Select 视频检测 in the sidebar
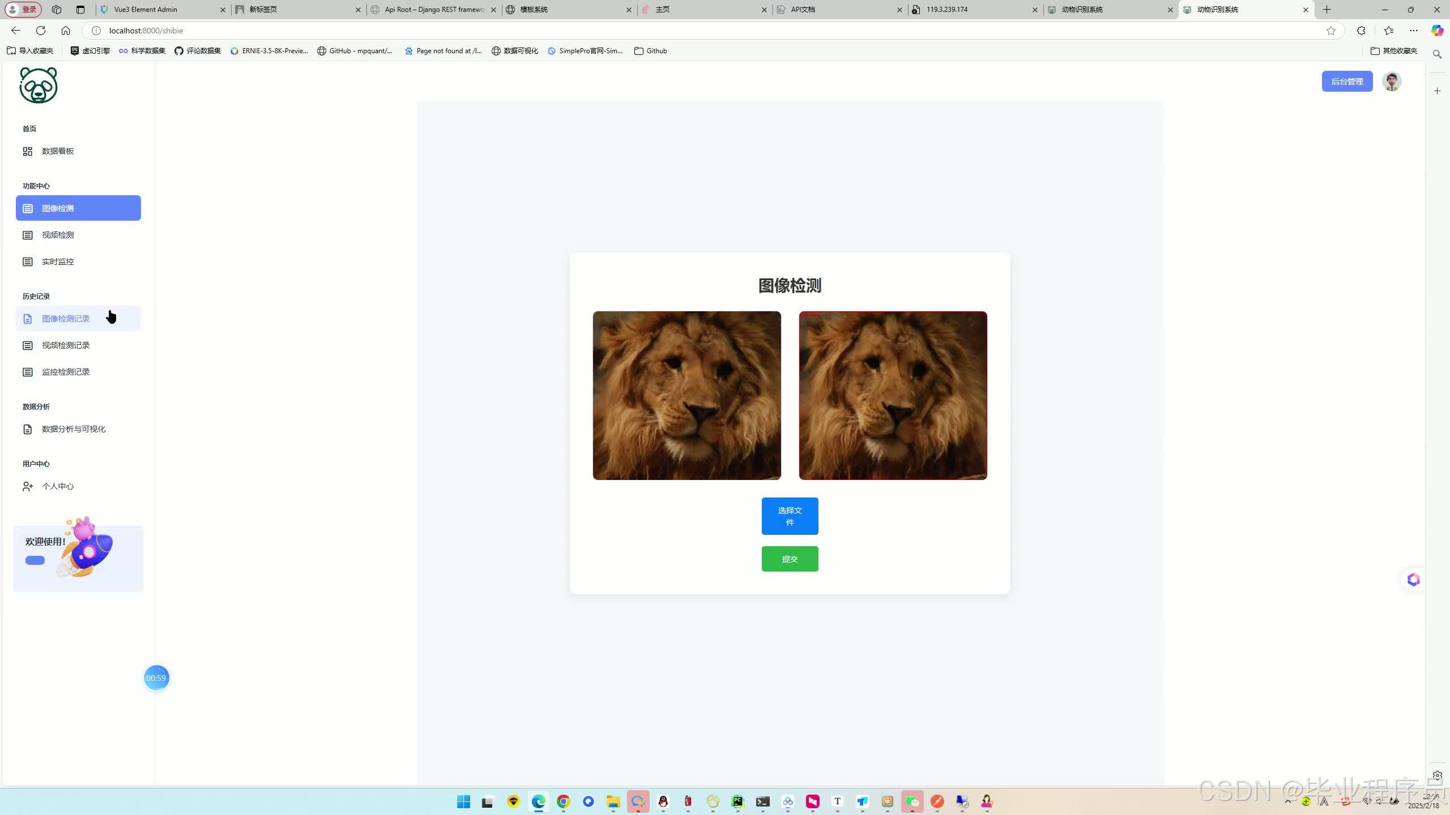The width and height of the screenshot is (1450, 815). tap(58, 235)
